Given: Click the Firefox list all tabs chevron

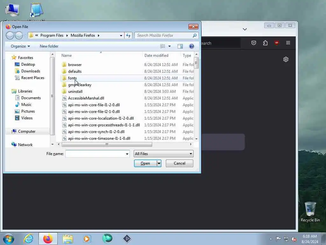Looking at the screenshot, I should (245, 29).
